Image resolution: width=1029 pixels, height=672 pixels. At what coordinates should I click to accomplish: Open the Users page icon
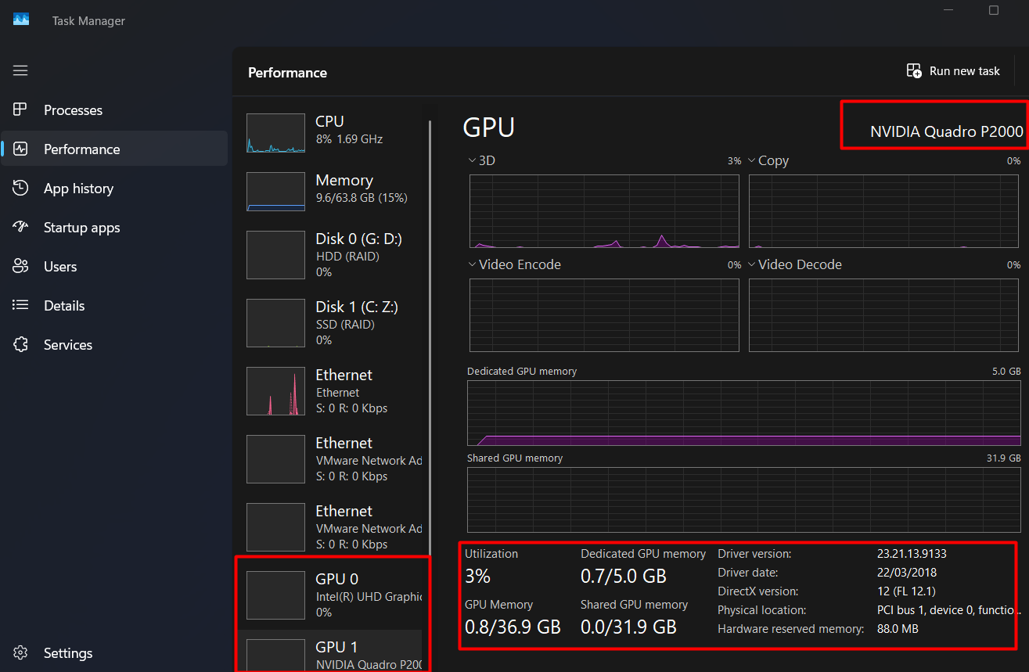coord(20,267)
